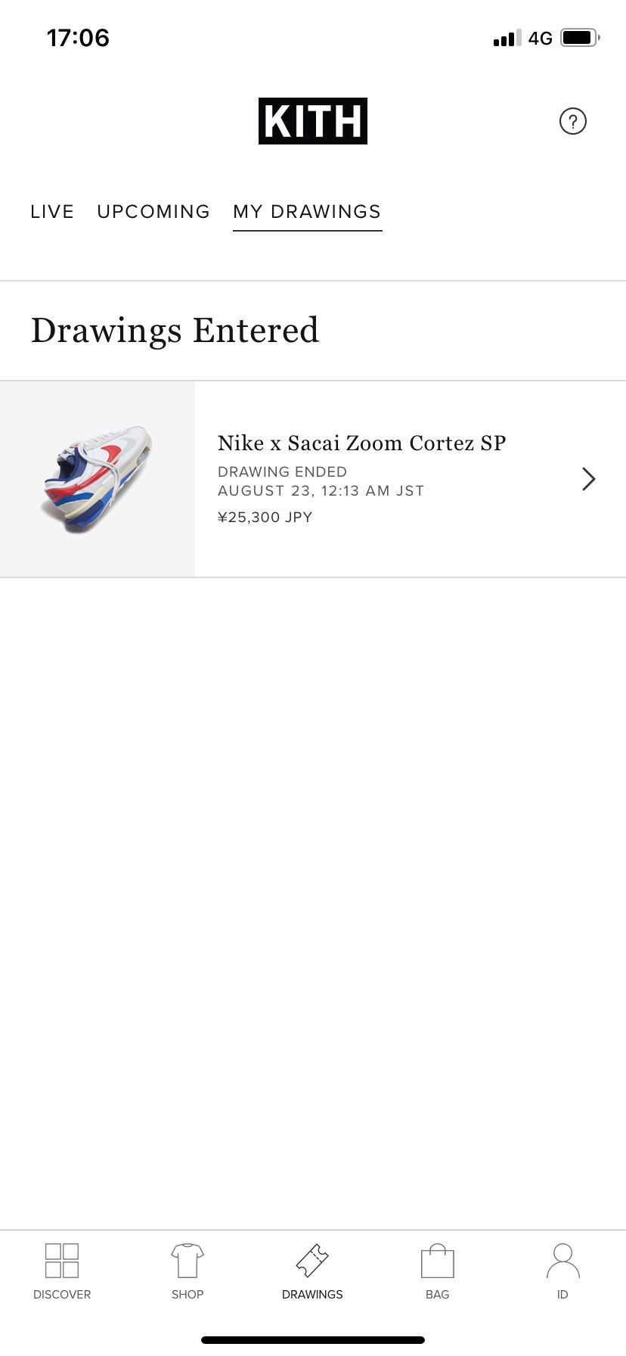Switch to the Upcoming tab
This screenshot has height=1356, width=626.
click(x=153, y=212)
